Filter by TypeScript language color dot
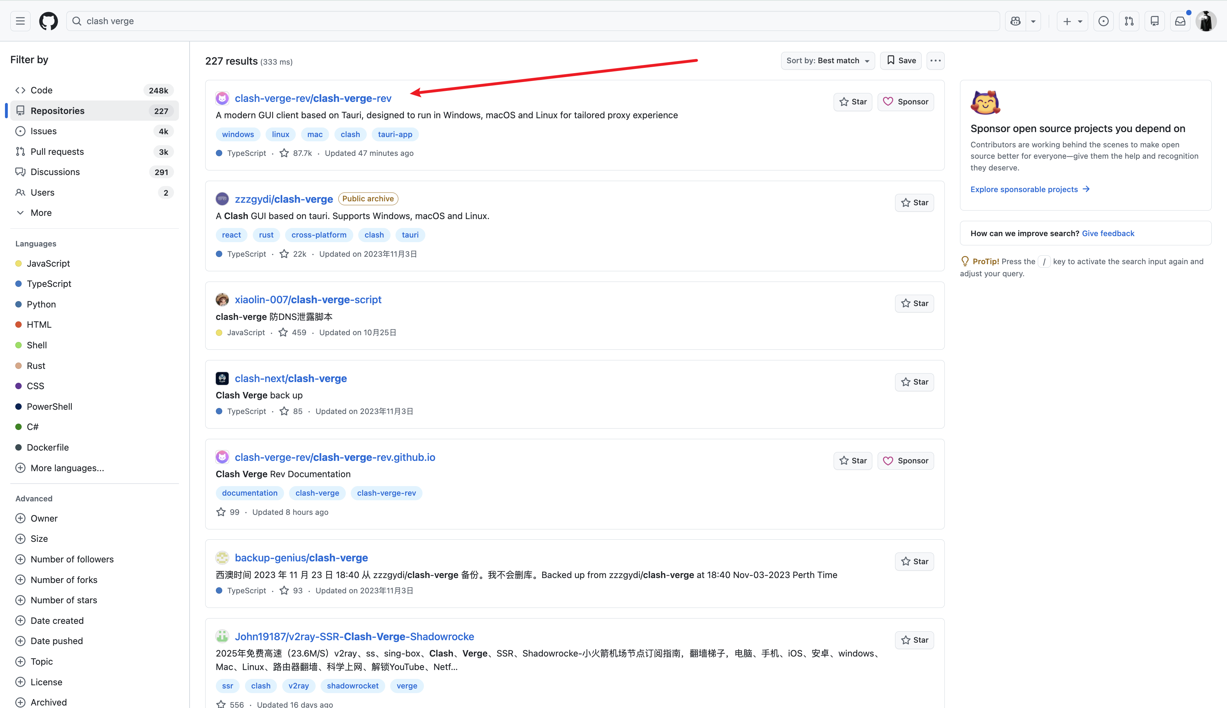1227x708 pixels. click(x=18, y=283)
